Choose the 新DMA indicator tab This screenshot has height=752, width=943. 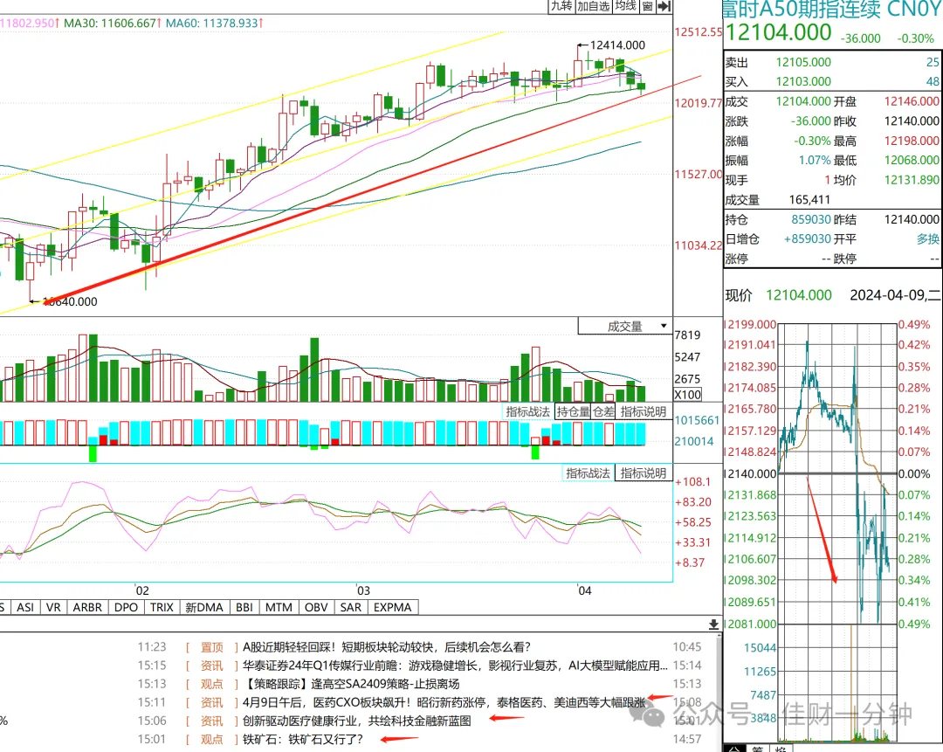point(204,608)
